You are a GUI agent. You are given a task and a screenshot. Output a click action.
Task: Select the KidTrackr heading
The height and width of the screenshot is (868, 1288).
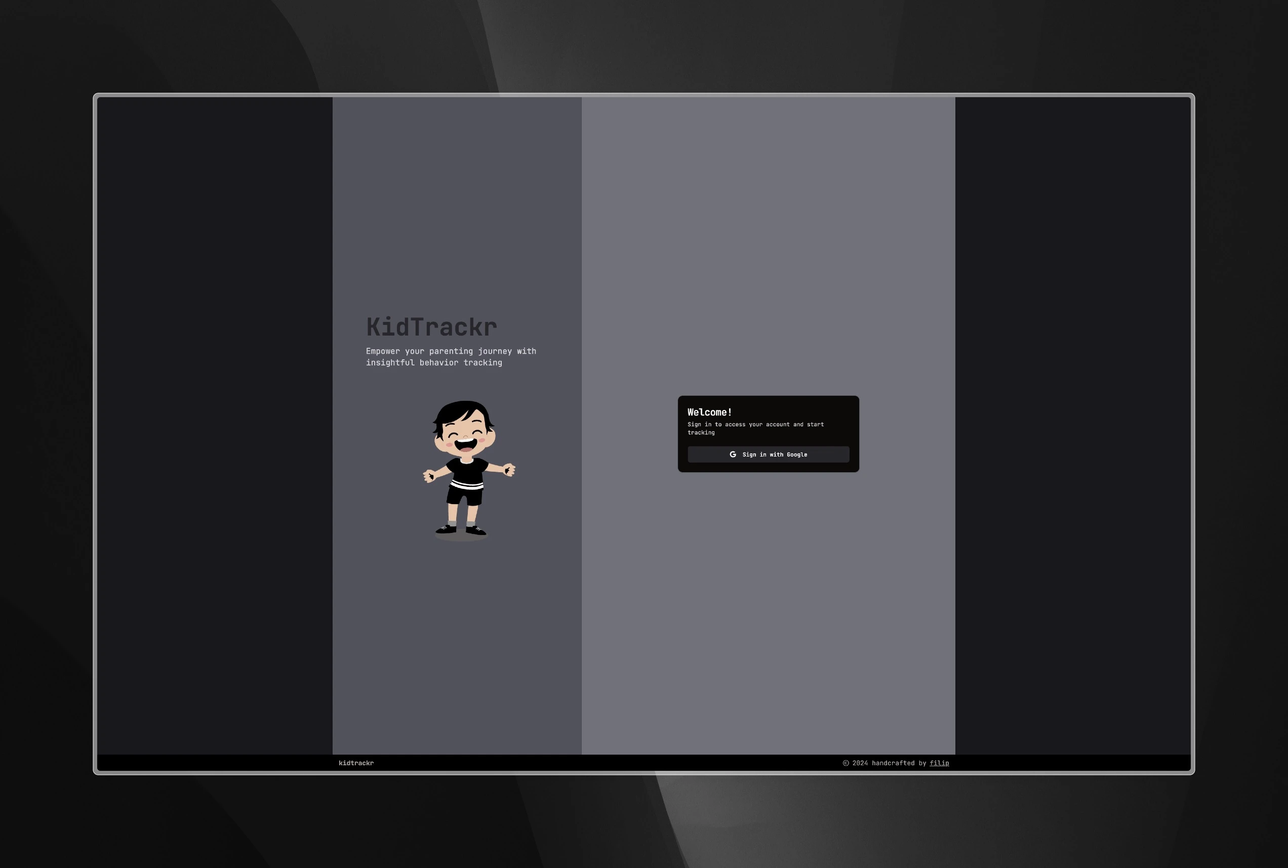tap(431, 326)
